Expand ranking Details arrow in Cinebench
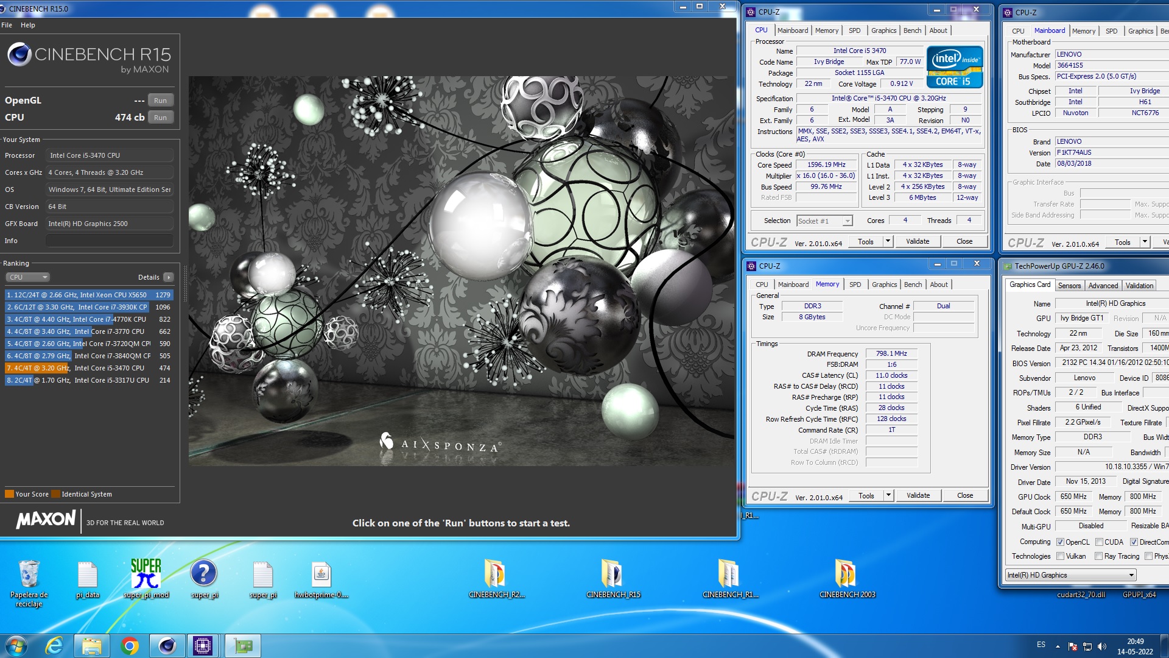This screenshot has height=658, width=1169. pyautogui.click(x=169, y=277)
